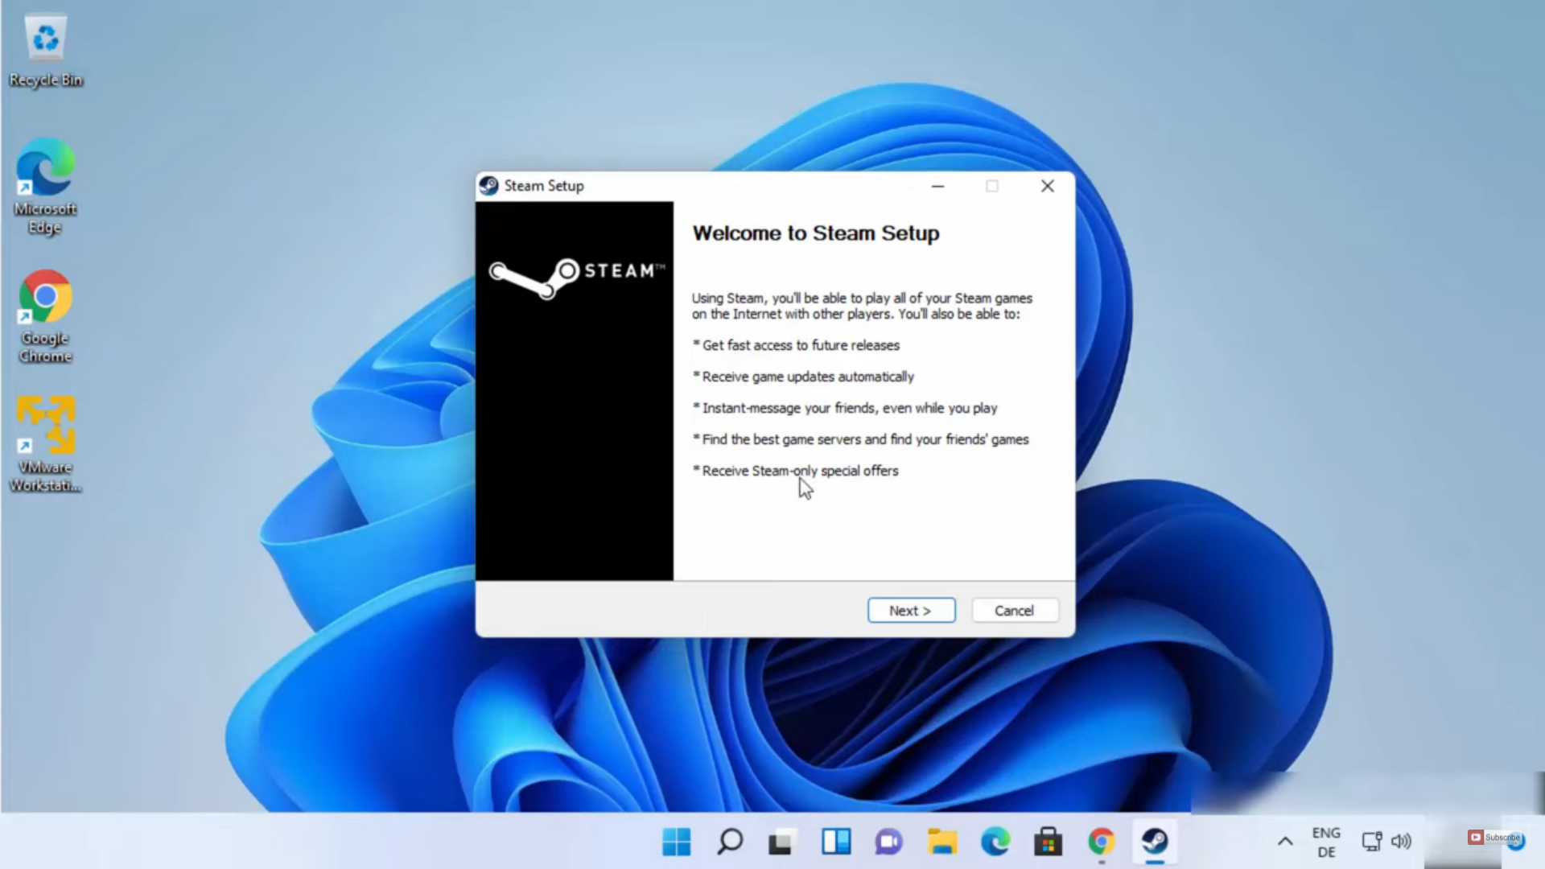Cancel the Steam Setup wizard

click(x=1014, y=611)
